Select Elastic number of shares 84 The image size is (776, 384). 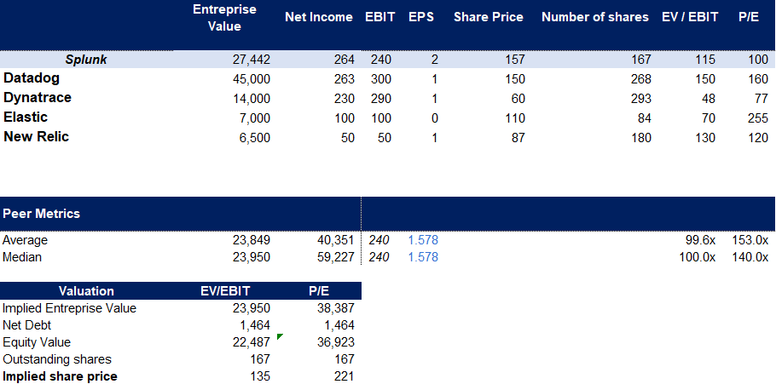[x=645, y=118]
